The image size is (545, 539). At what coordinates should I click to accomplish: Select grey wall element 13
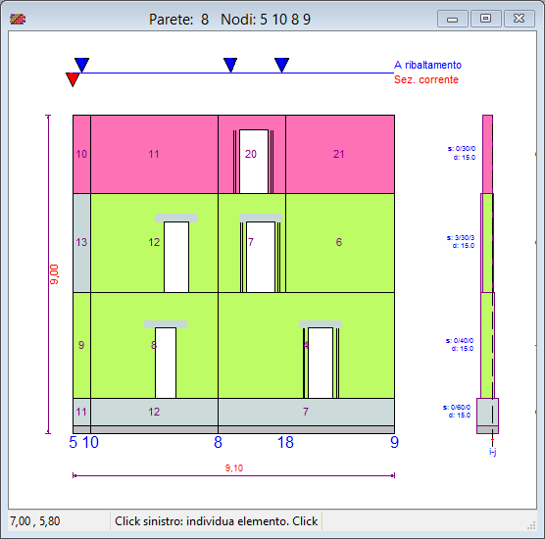tap(81, 243)
